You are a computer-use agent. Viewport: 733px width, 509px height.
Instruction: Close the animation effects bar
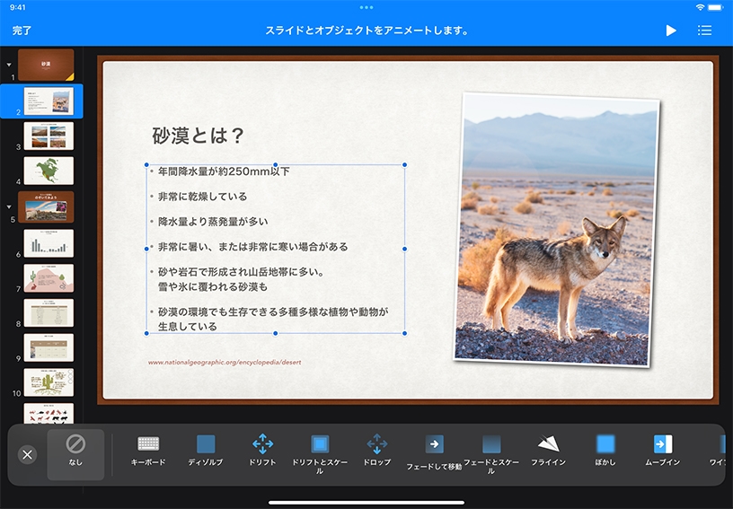point(27,454)
